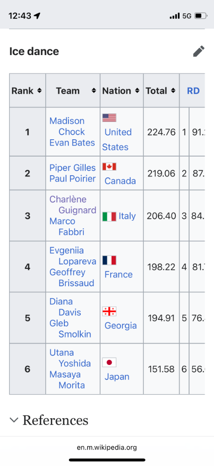Viewport: 214px width, 466px height.
Task: Open the Charlène Guignard visited link
Action: tap(73, 204)
